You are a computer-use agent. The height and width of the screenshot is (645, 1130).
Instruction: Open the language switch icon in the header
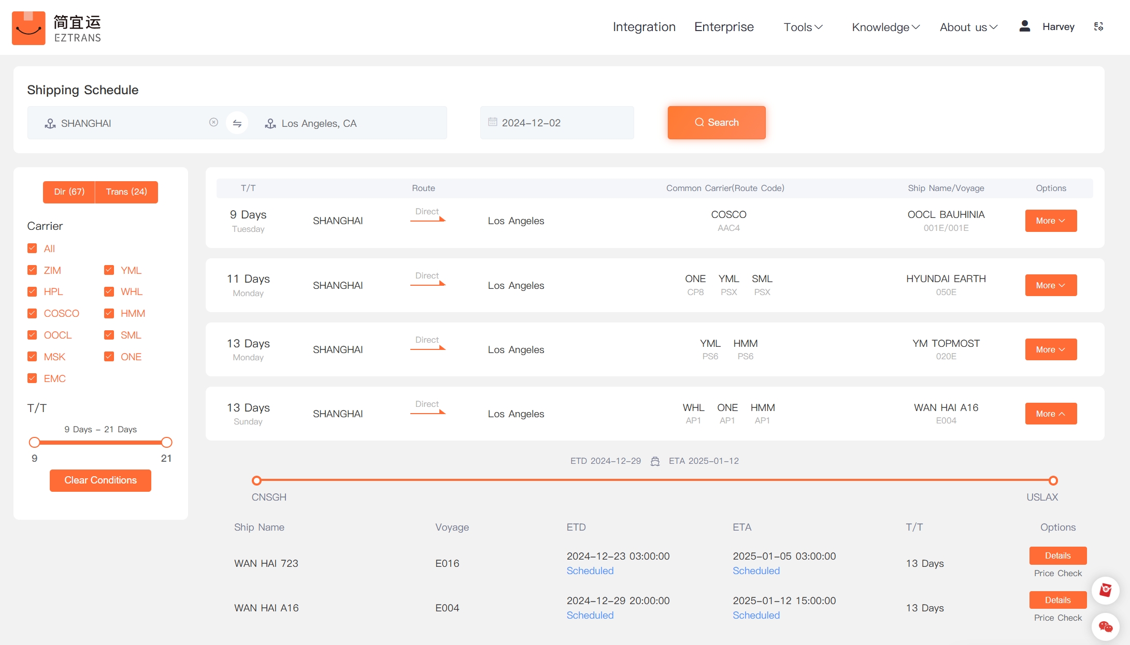[1098, 26]
